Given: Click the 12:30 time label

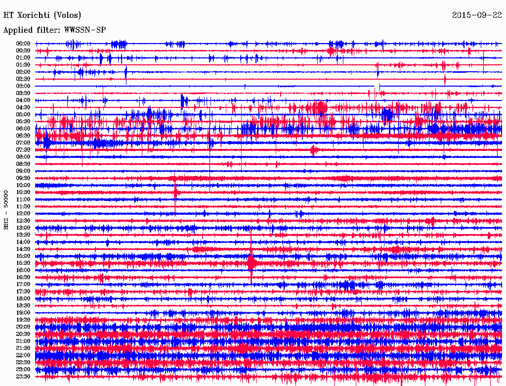Looking at the screenshot, I should [23, 221].
